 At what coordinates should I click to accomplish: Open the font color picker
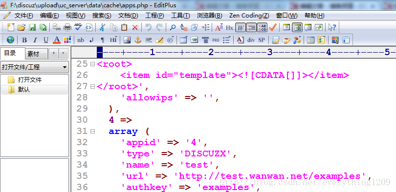[57, 40]
